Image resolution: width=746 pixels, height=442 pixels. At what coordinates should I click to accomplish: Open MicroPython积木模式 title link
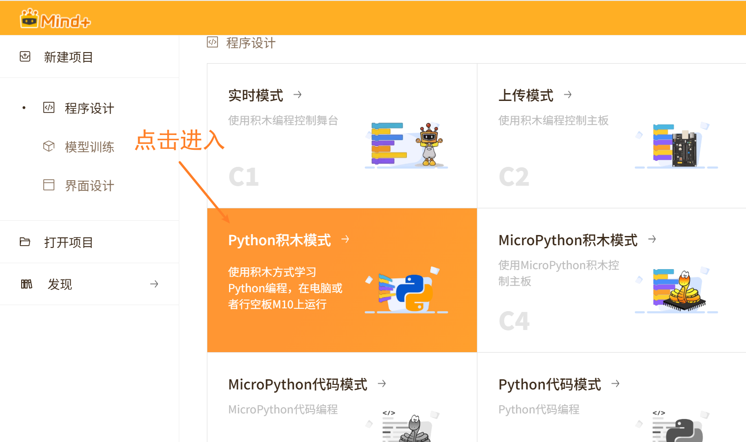(568, 240)
